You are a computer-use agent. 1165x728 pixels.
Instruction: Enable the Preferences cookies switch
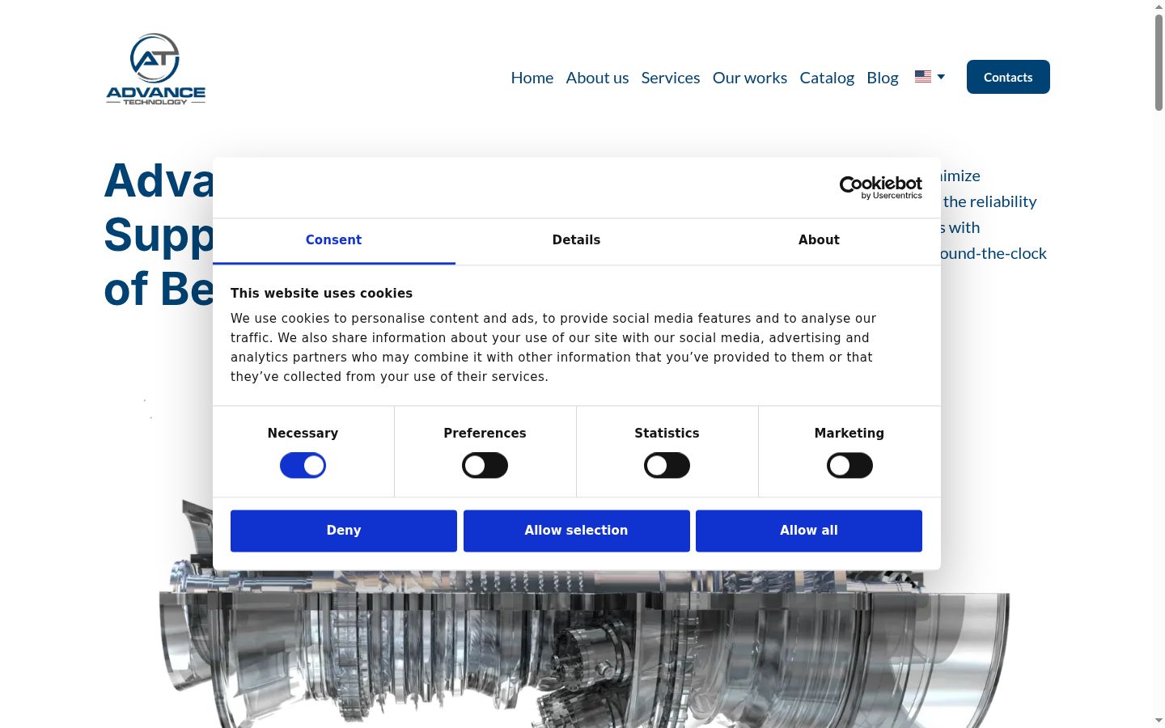click(485, 465)
